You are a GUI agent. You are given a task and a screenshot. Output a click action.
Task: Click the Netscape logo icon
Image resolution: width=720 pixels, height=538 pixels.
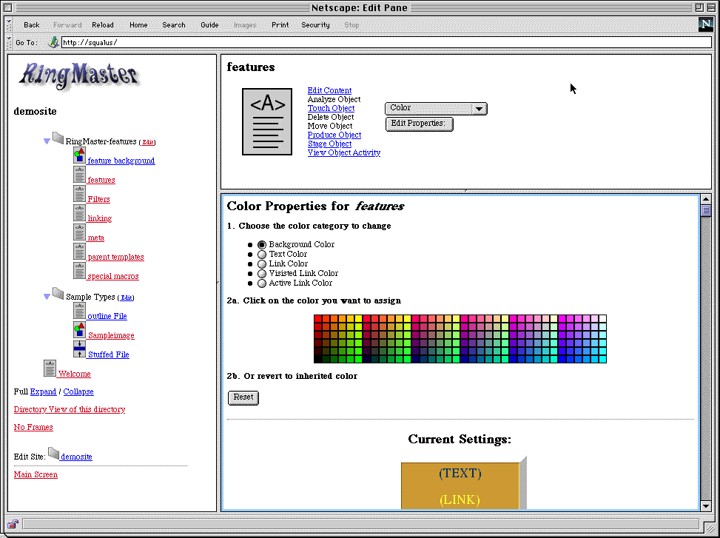click(705, 24)
